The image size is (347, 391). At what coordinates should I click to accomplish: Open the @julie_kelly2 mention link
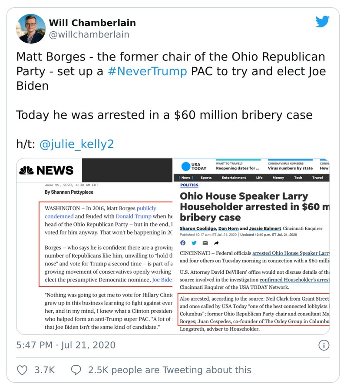(76, 144)
